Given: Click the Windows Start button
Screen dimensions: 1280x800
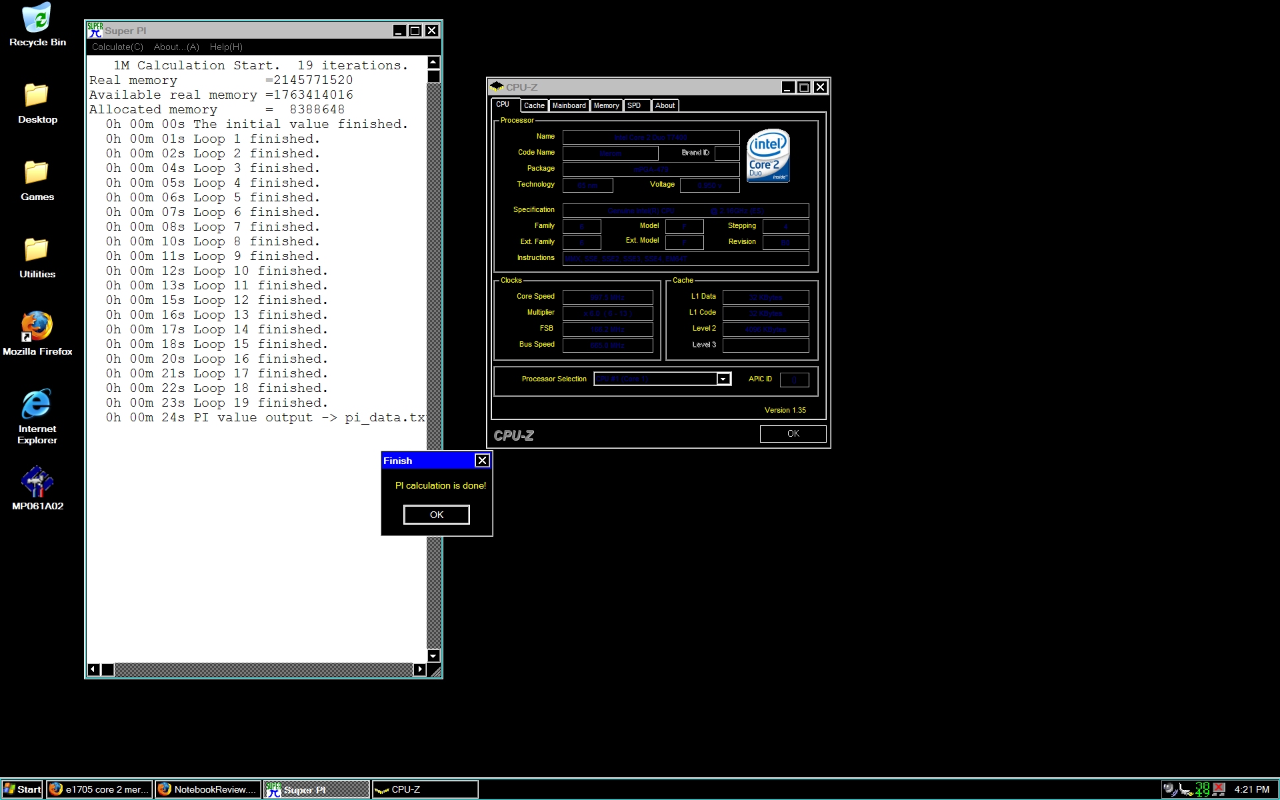Looking at the screenshot, I should (22, 789).
